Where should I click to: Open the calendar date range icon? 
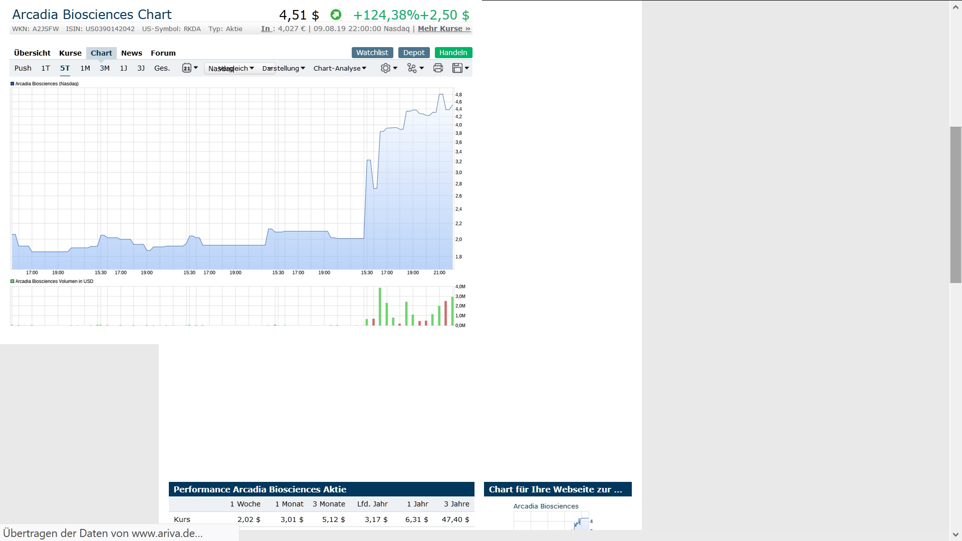point(187,68)
